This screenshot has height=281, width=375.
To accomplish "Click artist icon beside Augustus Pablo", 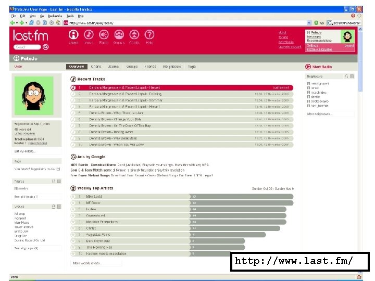I will click(x=73, y=235).
